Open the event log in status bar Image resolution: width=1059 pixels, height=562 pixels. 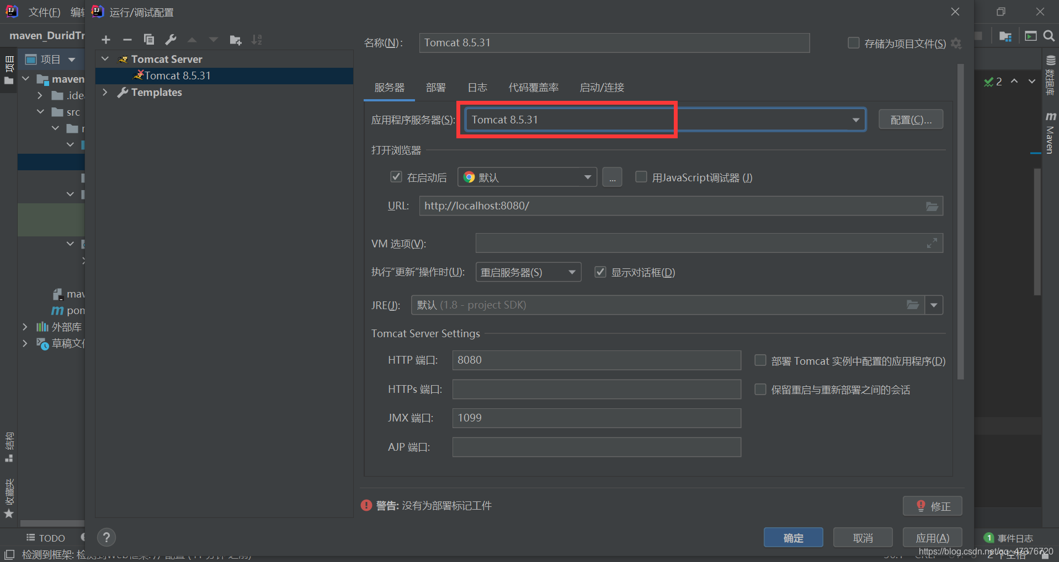1009,538
